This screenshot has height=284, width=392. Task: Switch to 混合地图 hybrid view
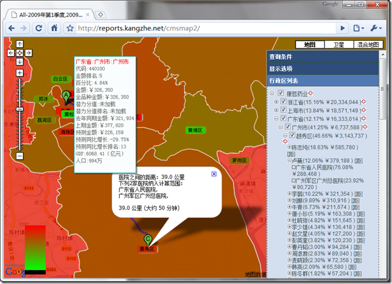(368, 45)
